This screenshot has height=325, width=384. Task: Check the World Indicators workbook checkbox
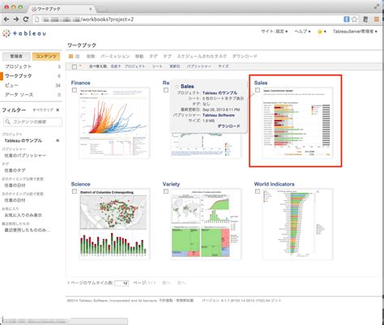click(x=258, y=191)
